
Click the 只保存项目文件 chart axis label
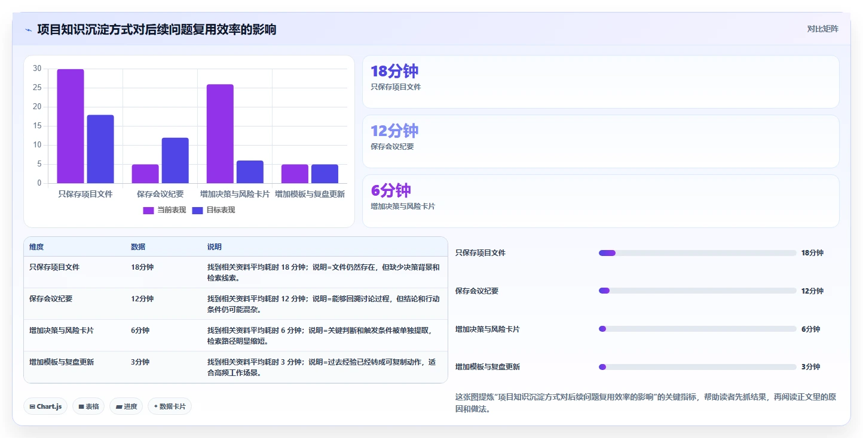[85, 195]
